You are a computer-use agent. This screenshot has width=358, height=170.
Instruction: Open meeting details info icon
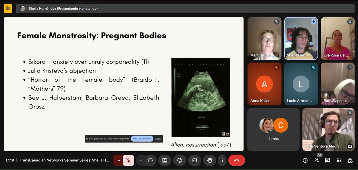[x=305, y=160]
